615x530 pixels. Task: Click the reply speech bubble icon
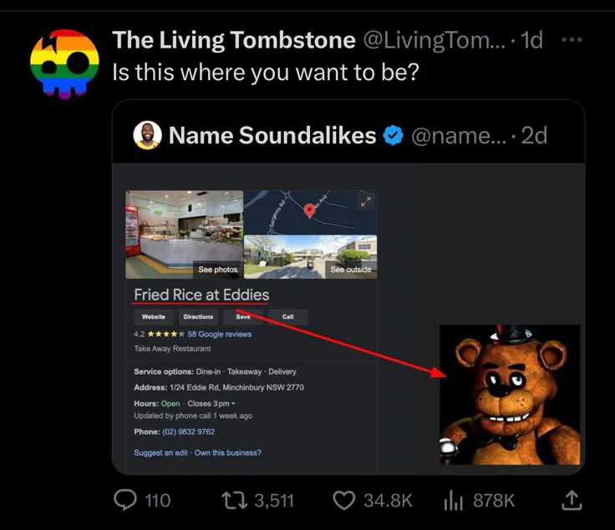click(x=125, y=499)
